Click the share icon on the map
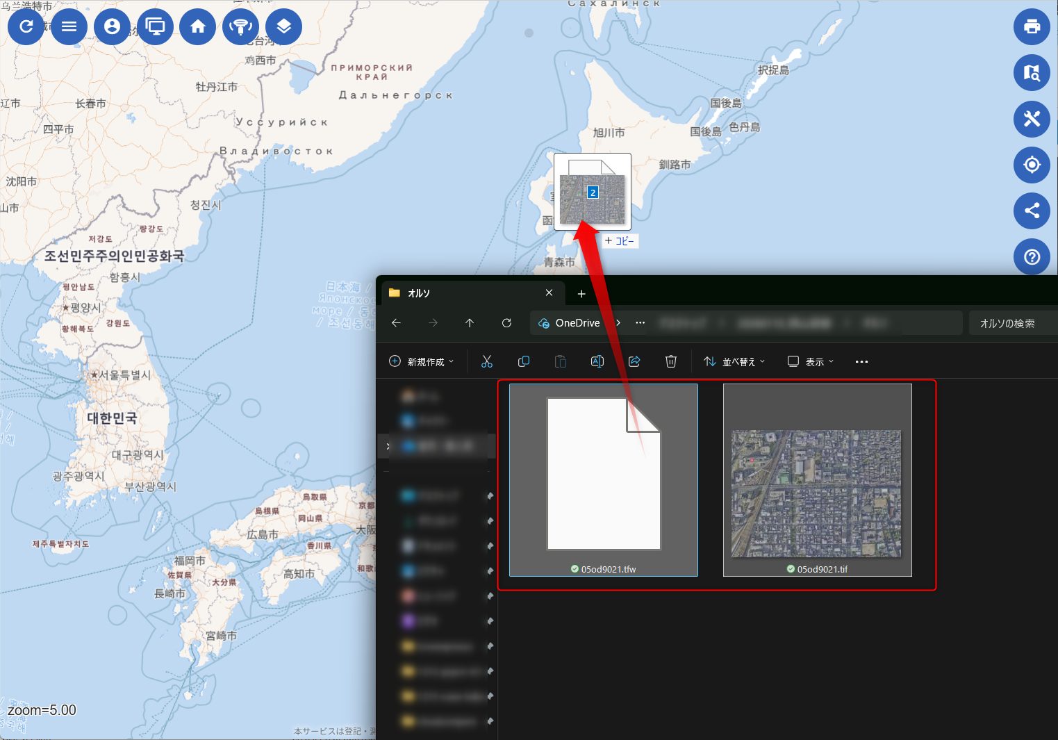The height and width of the screenshot is (740, 1058). pyautogui.click(x=1032, y=211)
